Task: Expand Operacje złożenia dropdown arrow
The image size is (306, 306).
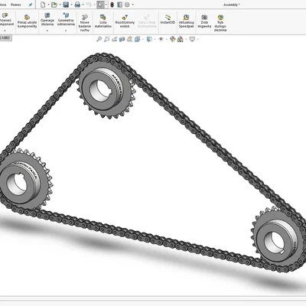Action: [47, 31]
